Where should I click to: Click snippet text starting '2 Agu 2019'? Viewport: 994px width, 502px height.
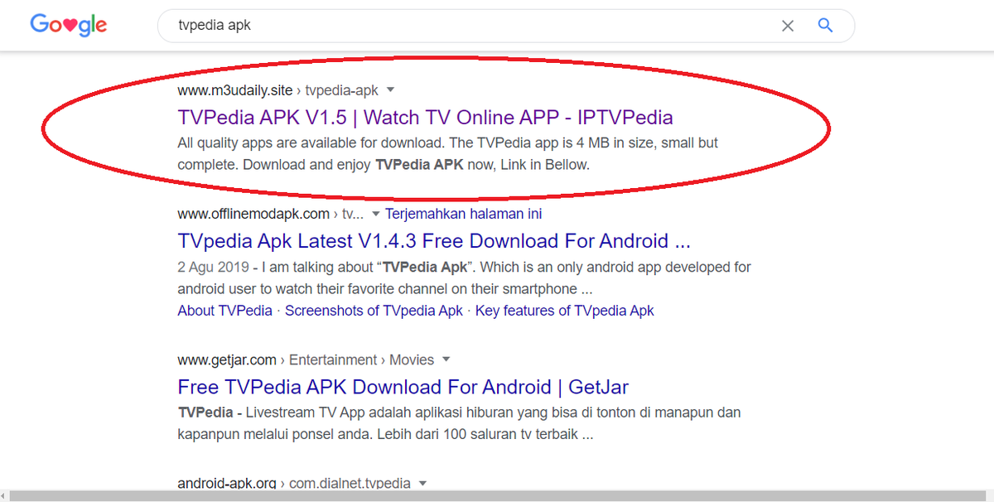click(464, 278)
